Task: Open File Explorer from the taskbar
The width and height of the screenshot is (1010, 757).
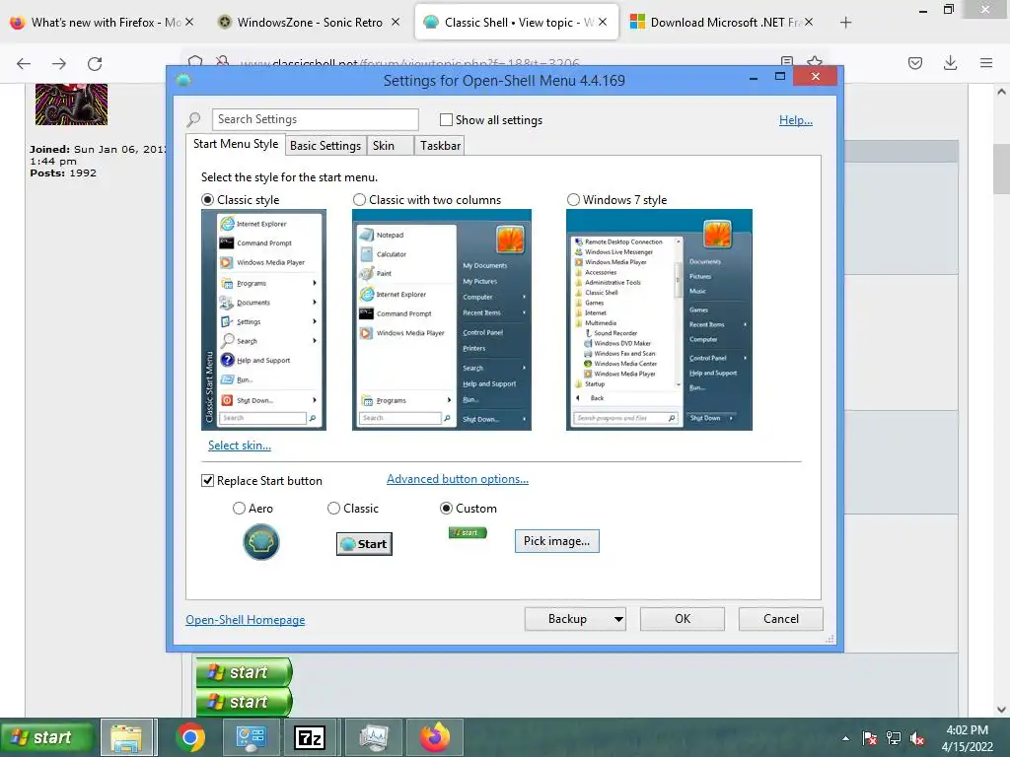Action: tap(127, 737)
